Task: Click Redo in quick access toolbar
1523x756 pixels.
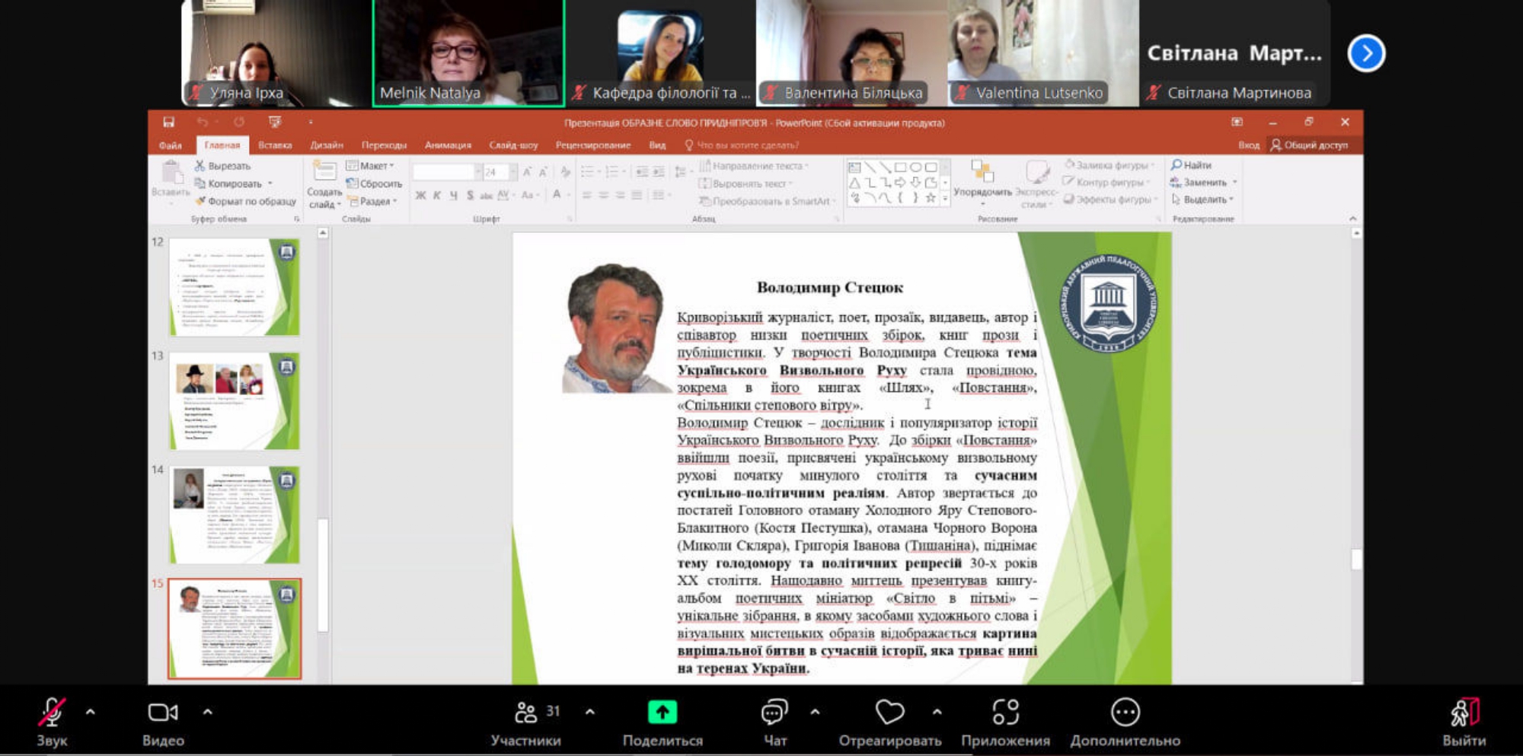Action: pyautogui.click(x=239, y=122)
